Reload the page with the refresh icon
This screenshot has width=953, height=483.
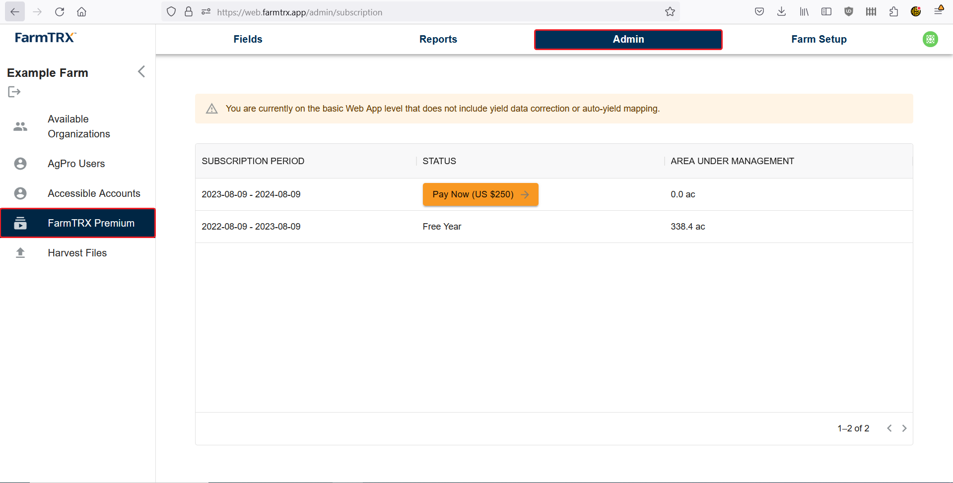tap(60, 12)
